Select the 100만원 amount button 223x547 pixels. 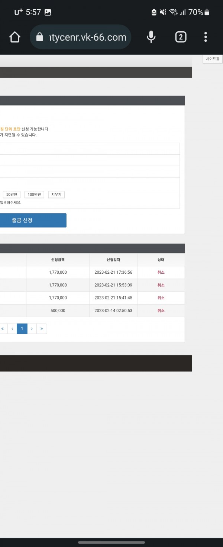coord(34,195)
